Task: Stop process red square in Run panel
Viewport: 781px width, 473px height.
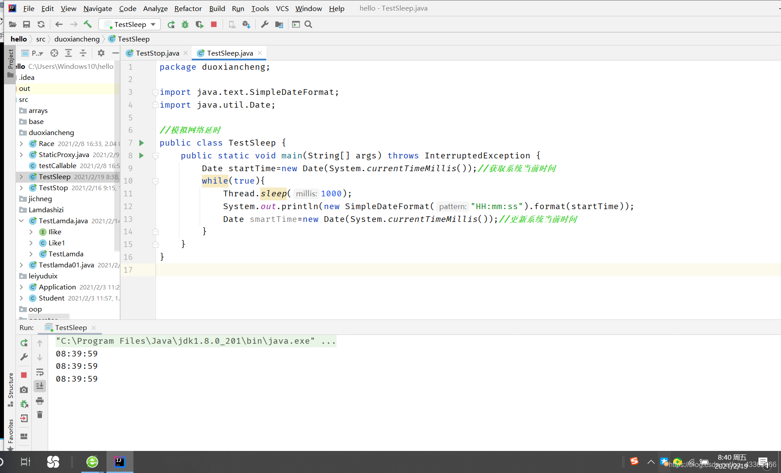Action: (24, 375)
